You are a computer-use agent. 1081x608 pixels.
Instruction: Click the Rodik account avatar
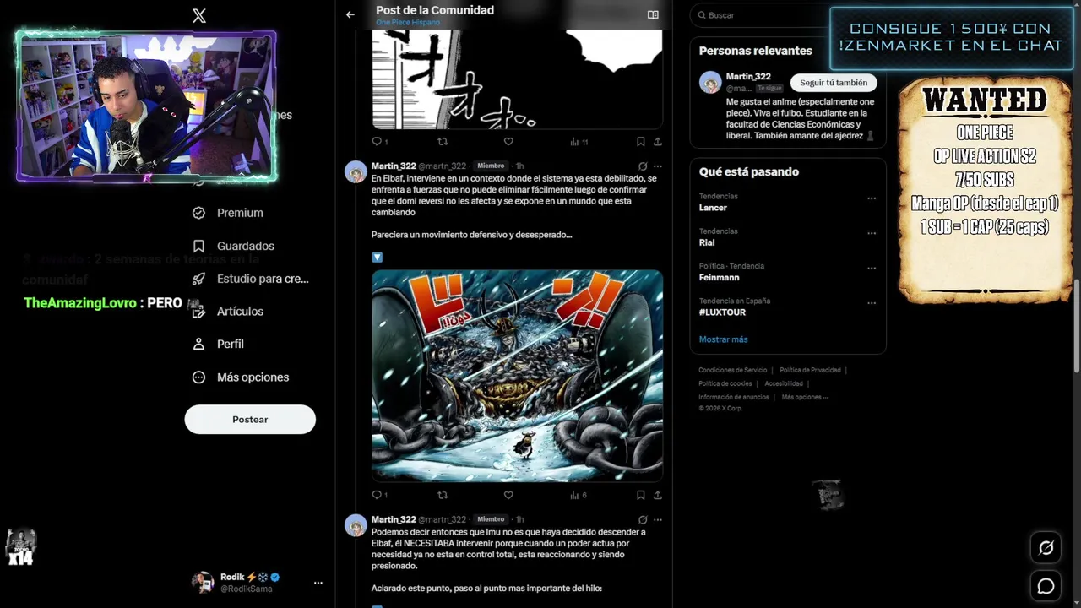203,582
